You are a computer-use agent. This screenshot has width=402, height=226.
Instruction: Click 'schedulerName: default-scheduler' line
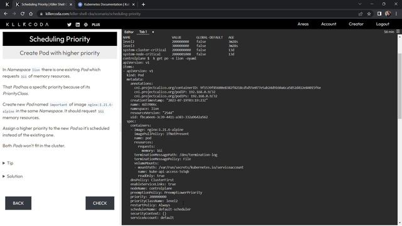161,209
